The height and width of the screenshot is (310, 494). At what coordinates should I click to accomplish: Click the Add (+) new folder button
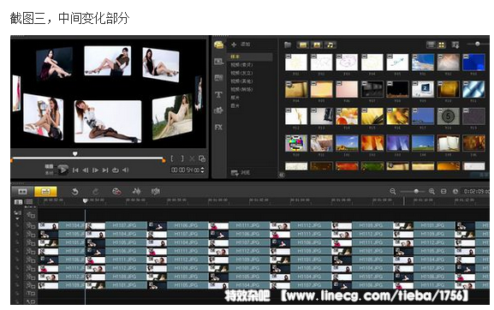click(234, 45)
